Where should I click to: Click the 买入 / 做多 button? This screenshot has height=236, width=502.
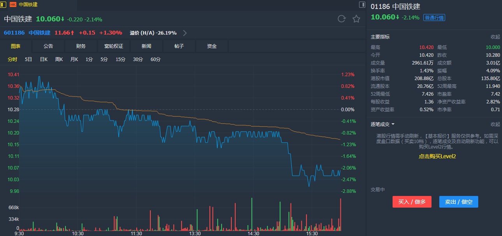(412, 202)
